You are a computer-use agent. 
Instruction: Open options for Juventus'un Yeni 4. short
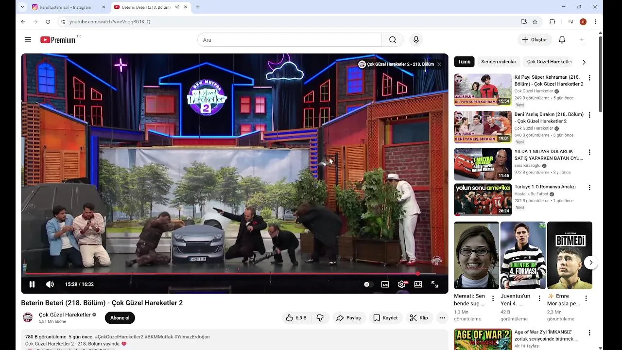tap(539, 298)
